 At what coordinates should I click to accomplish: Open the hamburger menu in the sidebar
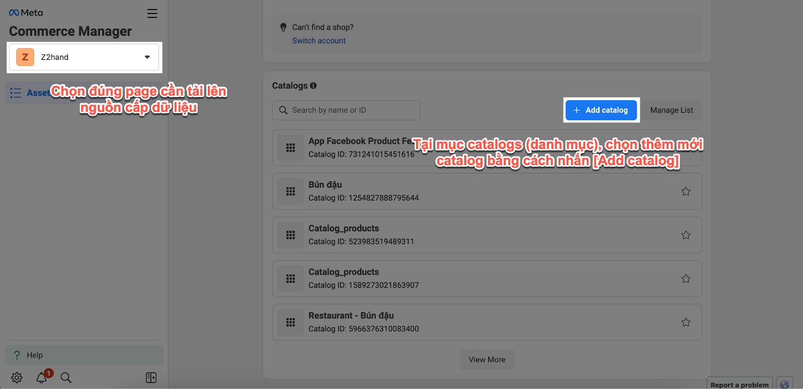click(x=152, y=14)
